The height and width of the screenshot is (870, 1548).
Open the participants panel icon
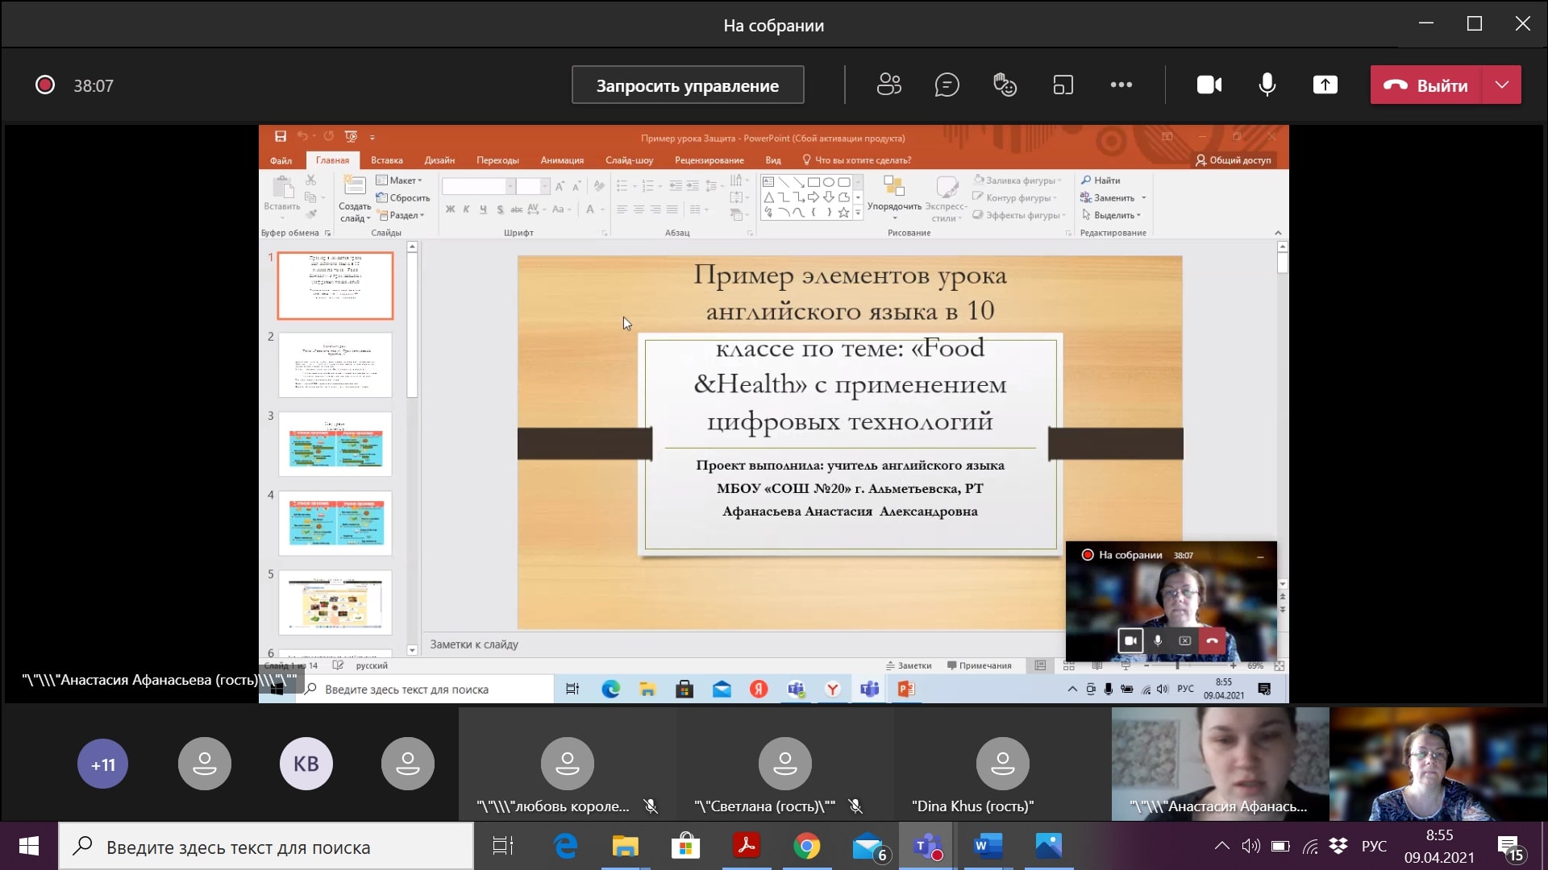[x=888, y=85]
